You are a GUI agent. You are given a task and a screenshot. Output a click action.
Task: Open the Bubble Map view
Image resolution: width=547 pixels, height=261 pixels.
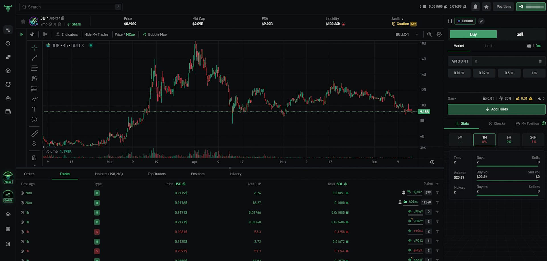pyautogui.click(x=155, y=34)
